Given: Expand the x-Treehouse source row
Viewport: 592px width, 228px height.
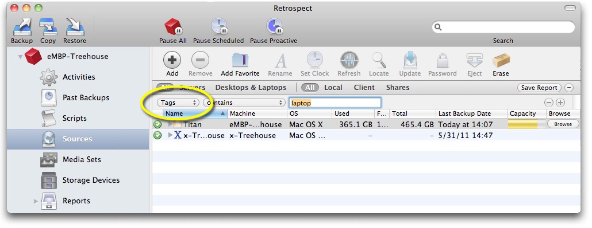Looking at the screenshot, I should pos(170,135).
